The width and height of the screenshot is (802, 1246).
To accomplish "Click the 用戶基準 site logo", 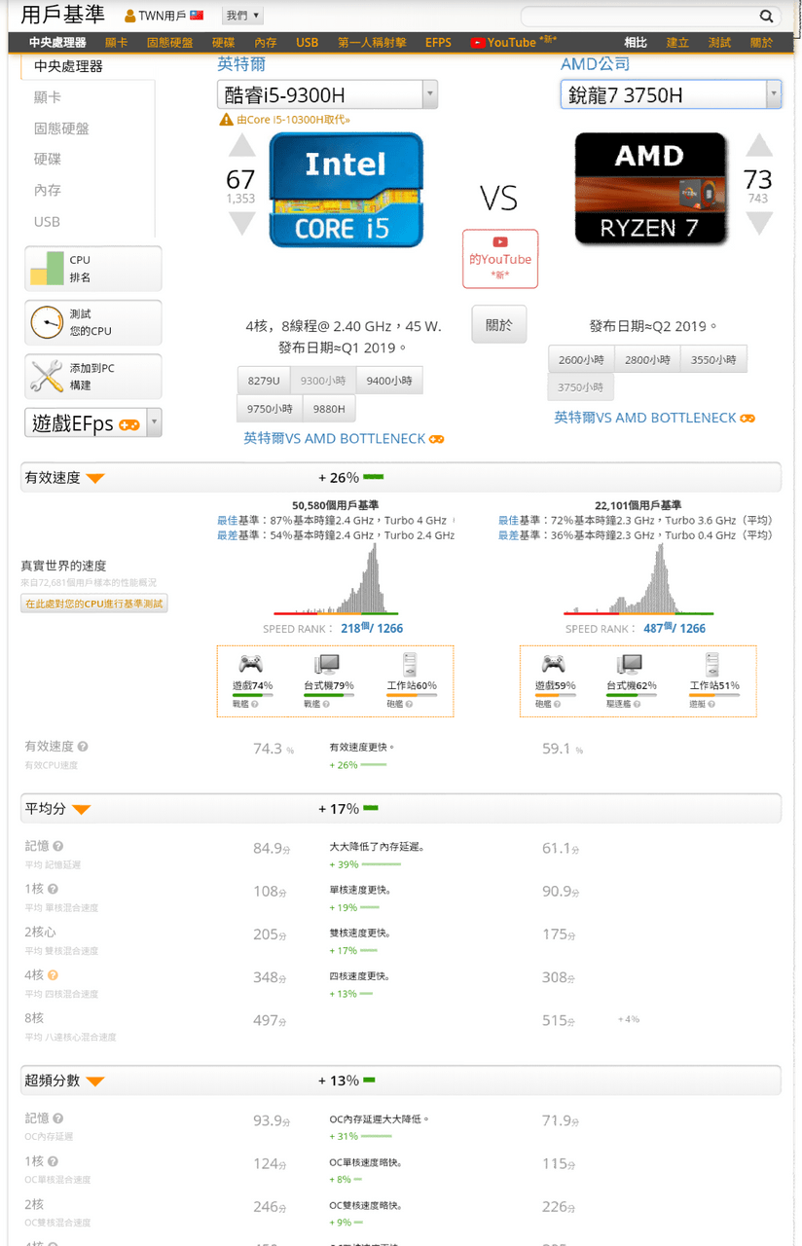I will click(63, 16).
